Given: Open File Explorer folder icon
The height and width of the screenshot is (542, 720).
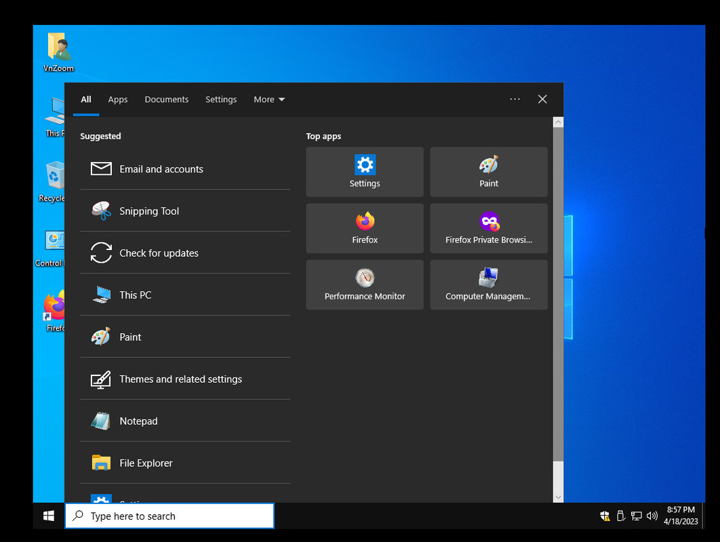Looking at the screenshot, I should click(x=101, y=463).
